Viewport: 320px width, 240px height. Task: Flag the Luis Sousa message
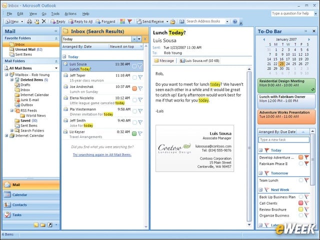click(140, 66)
